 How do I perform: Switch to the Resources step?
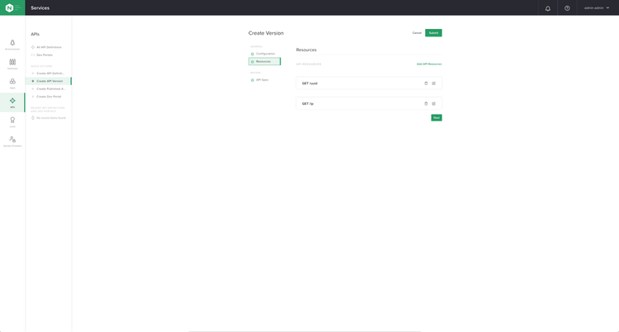click(x=264, y=61)
